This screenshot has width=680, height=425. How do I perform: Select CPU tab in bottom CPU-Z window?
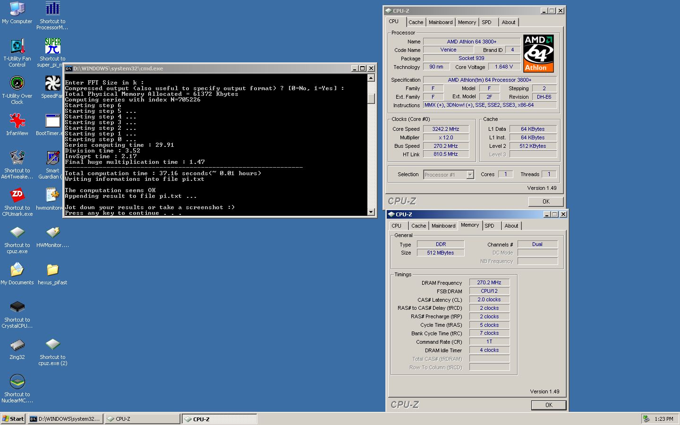pyautogui.click(x=397, y=226)
